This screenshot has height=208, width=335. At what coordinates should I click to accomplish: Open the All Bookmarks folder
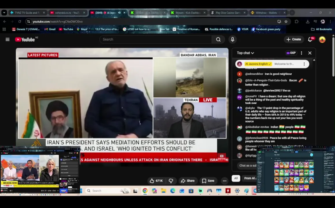321,29
